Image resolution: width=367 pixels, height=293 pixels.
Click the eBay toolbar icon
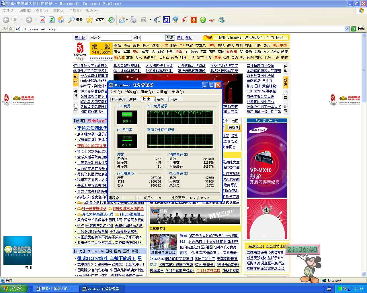[x=212, y=20]
